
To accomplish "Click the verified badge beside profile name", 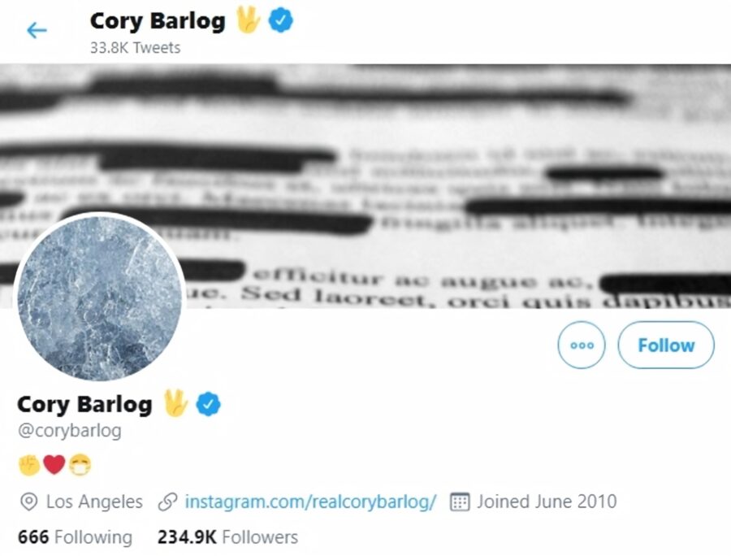I will pos(209,404).
